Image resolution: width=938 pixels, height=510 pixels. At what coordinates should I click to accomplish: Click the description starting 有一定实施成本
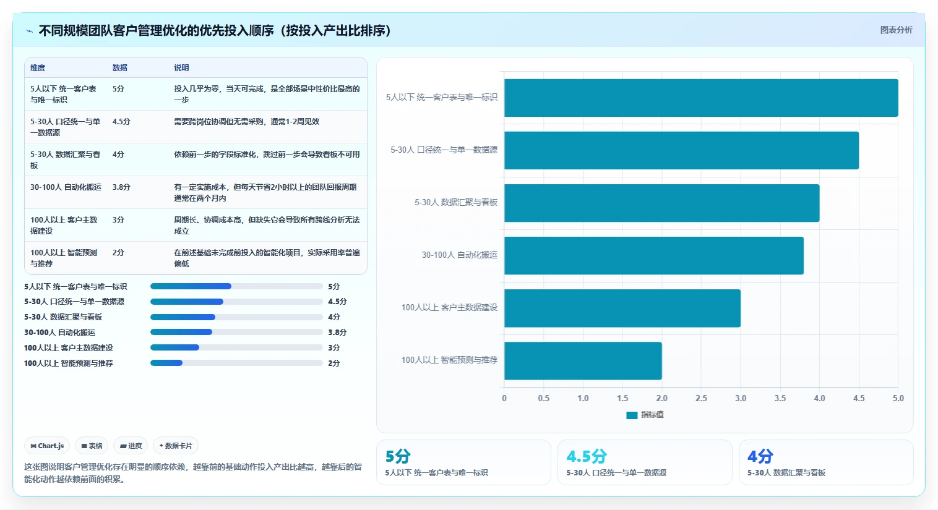pos(267,192)
